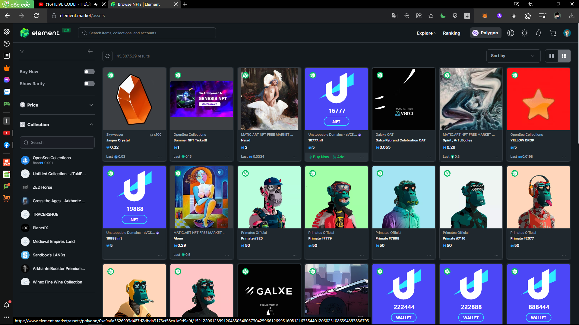This screenshot has width=579, height=325.
Task: Click Buy Now on 16777.nft card
Action: click(x=319, y=157)
